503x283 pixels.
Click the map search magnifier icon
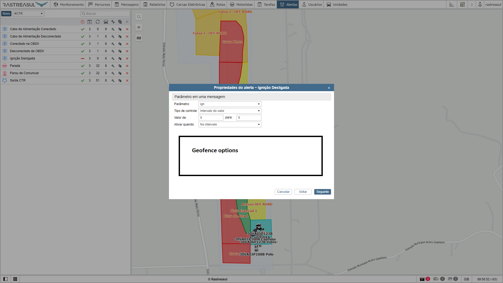(139, 17)
